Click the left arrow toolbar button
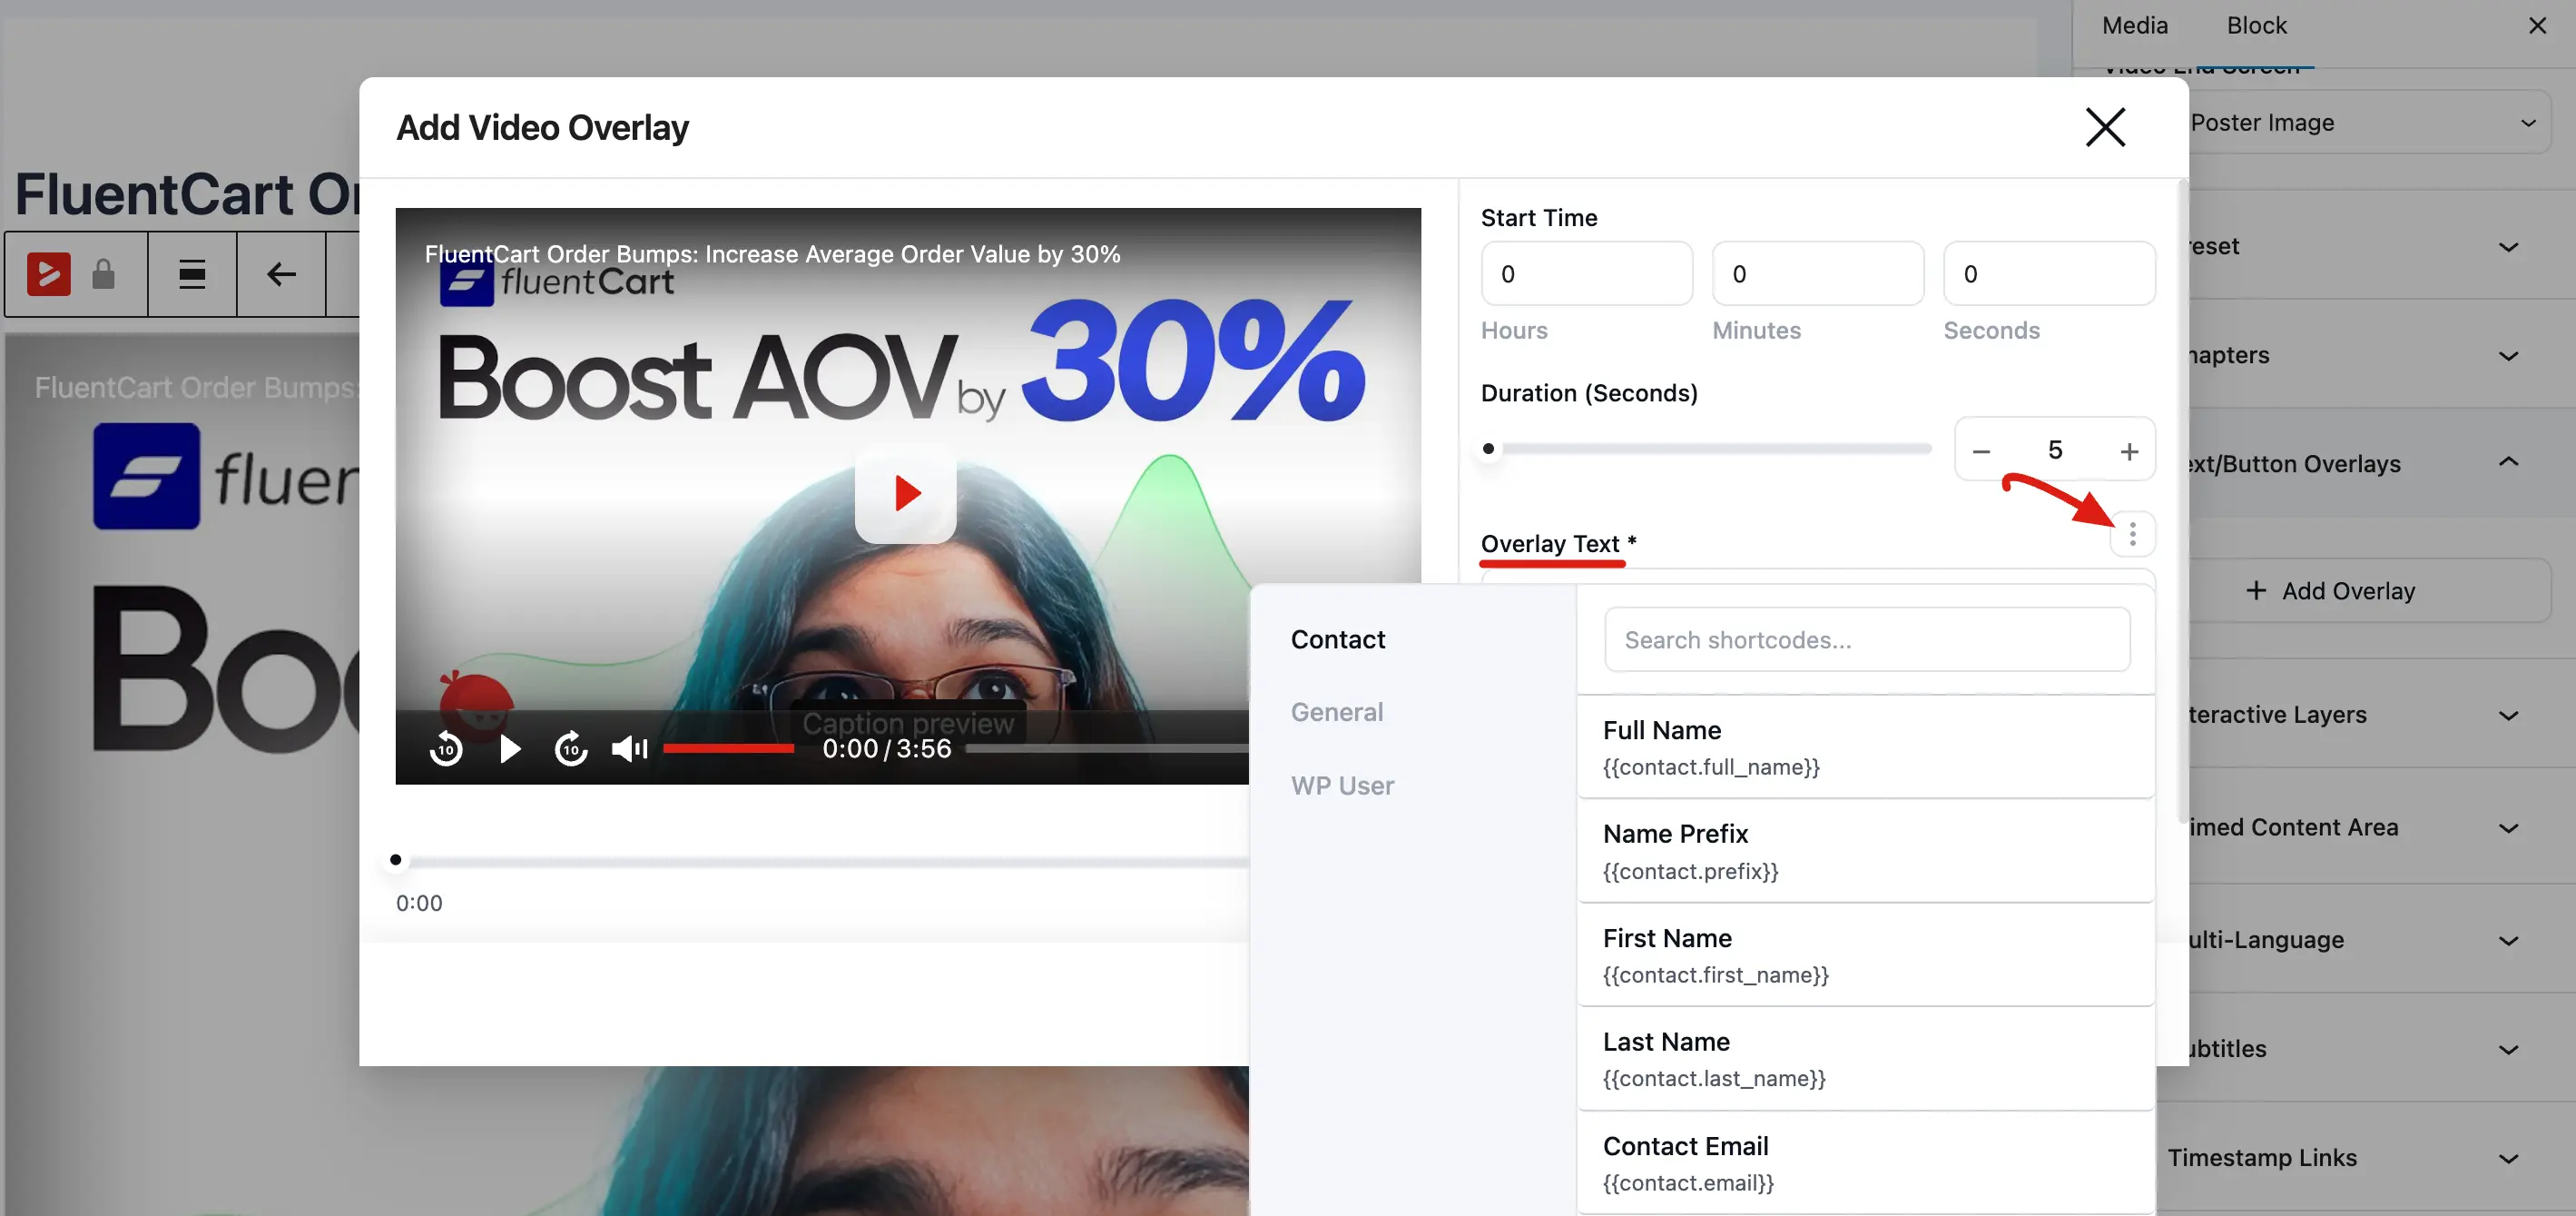 pyautogui.click(x=281, y=274)
